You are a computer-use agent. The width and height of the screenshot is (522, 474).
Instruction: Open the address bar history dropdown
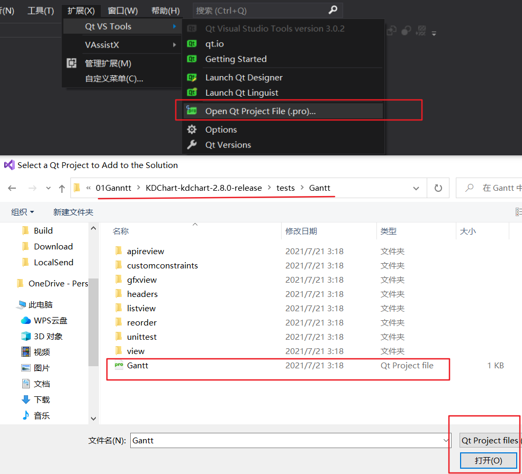pos(416,188)
